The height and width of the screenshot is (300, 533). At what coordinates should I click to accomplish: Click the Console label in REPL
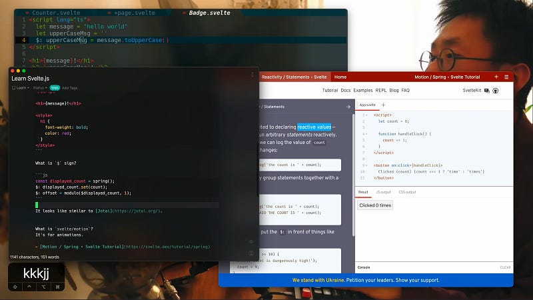[x=363, y=267]
